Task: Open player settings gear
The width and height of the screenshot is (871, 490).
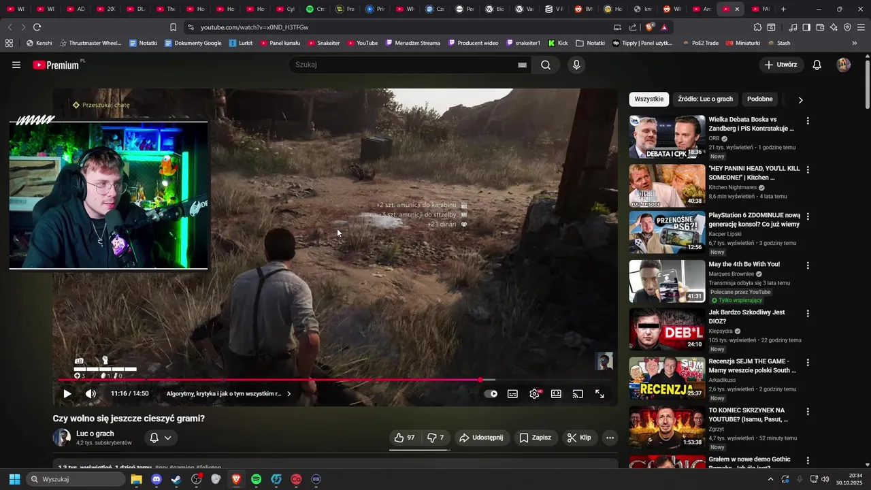Action: click(535, 393)
